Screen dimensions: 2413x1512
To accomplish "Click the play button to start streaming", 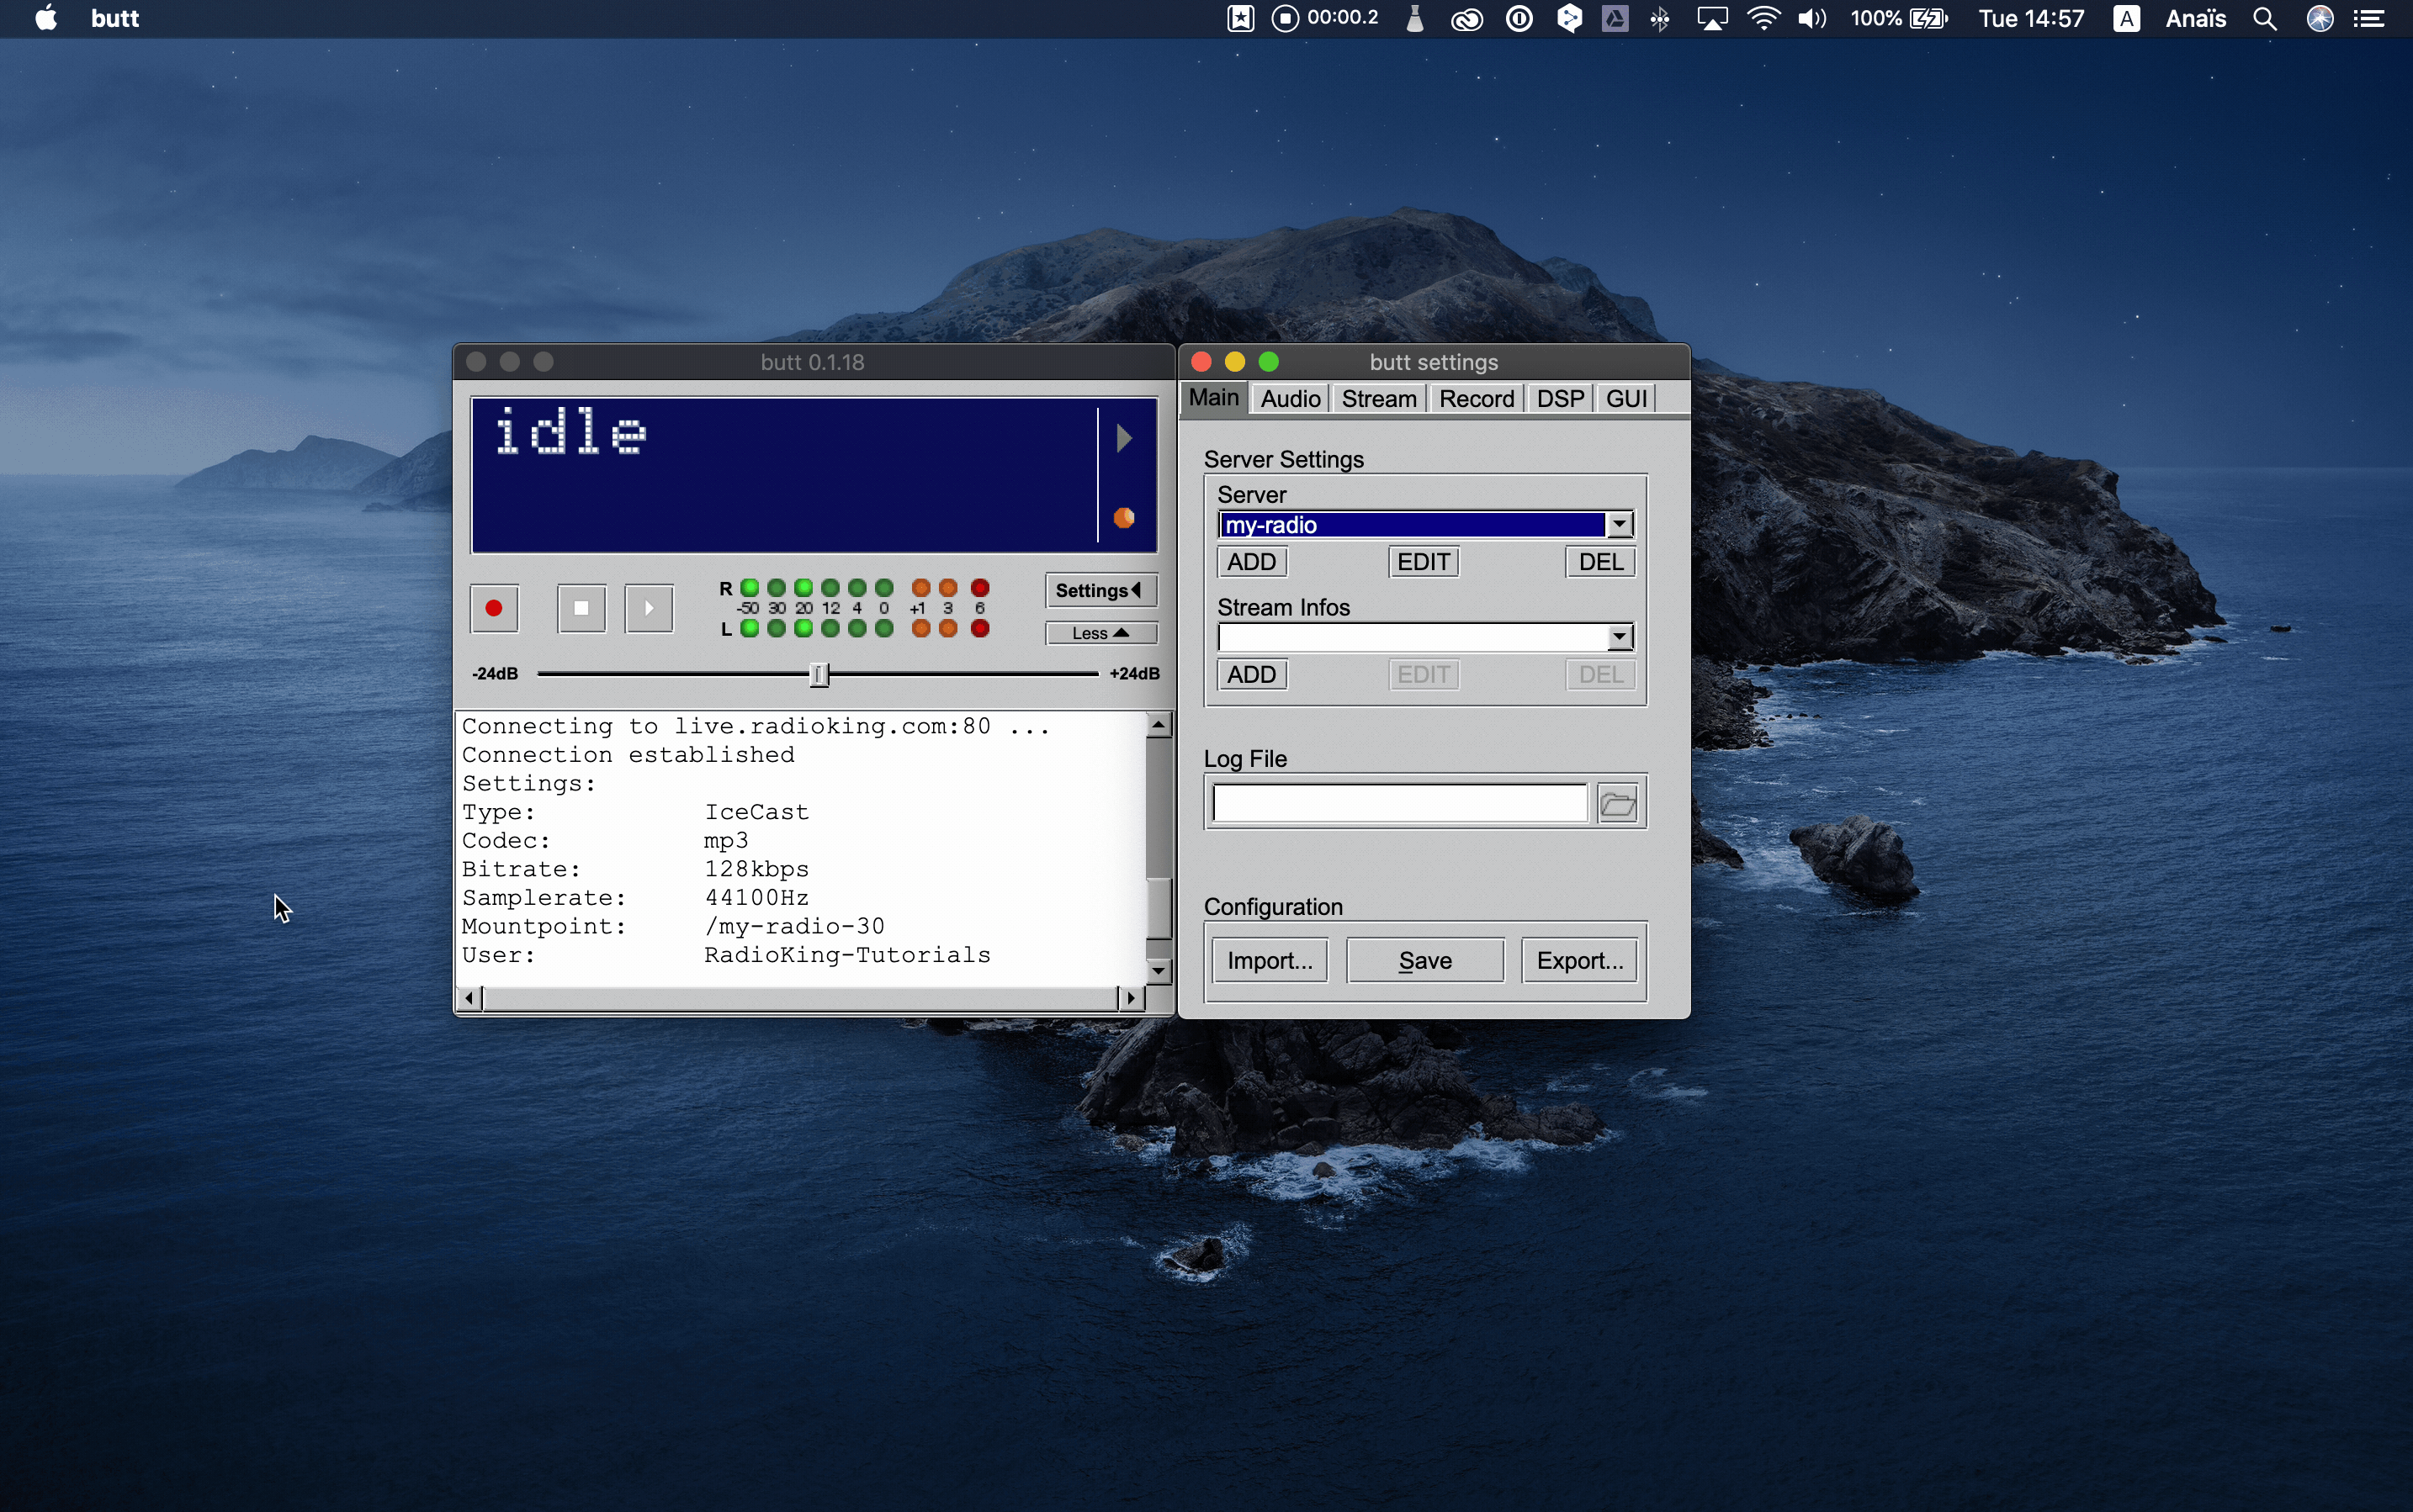I will 649,608.
